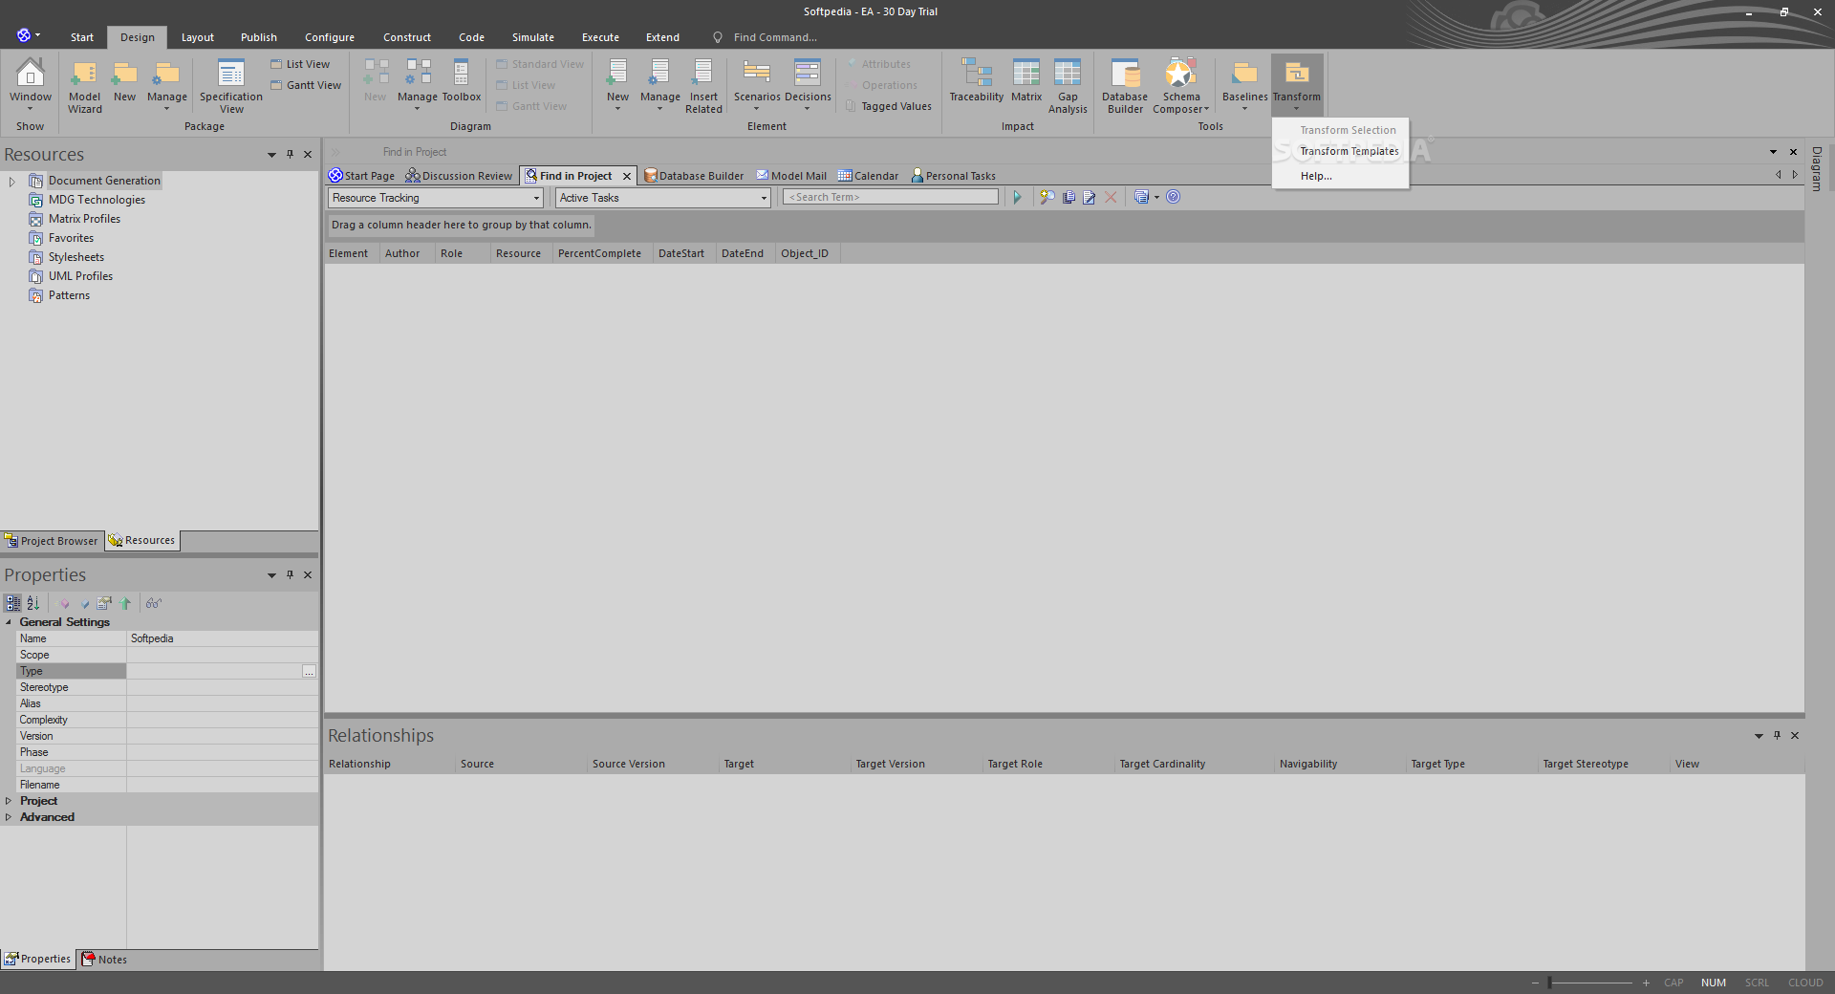Expand the collapsed Diagram side panel
This screenshot has width=1835, height=994.
click(1817, 168)
